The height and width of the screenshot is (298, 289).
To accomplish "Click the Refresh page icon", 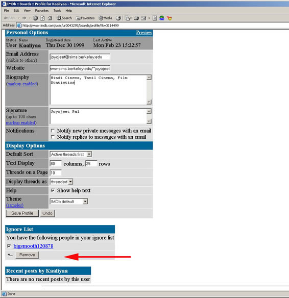I will (42, 18).
